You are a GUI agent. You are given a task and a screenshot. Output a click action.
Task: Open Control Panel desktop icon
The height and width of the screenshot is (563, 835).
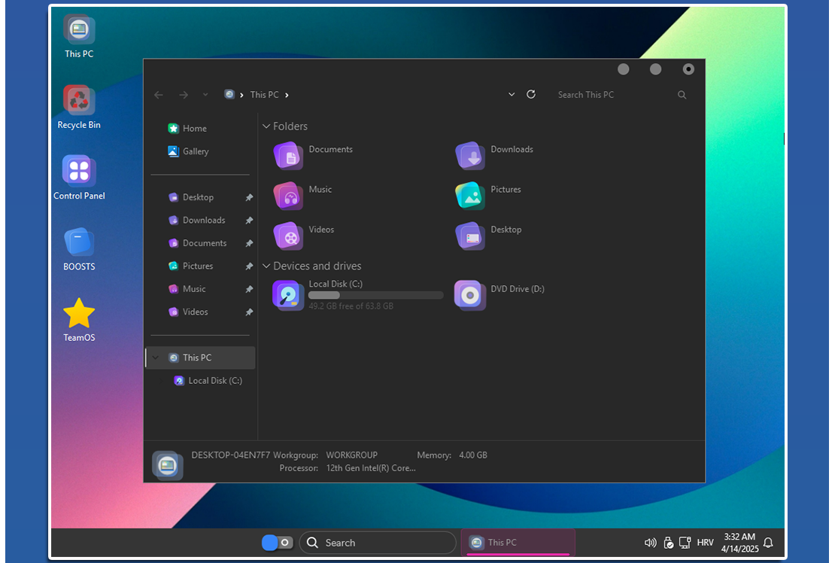pos(79,172)
